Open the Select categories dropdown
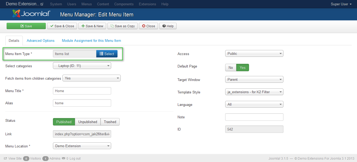357x162 pixels. 82,66
